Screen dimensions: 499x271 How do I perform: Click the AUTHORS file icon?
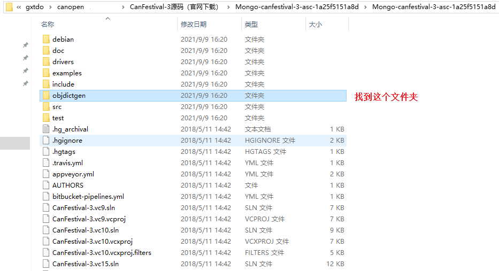pyautogui.click(x=46, y=185)
